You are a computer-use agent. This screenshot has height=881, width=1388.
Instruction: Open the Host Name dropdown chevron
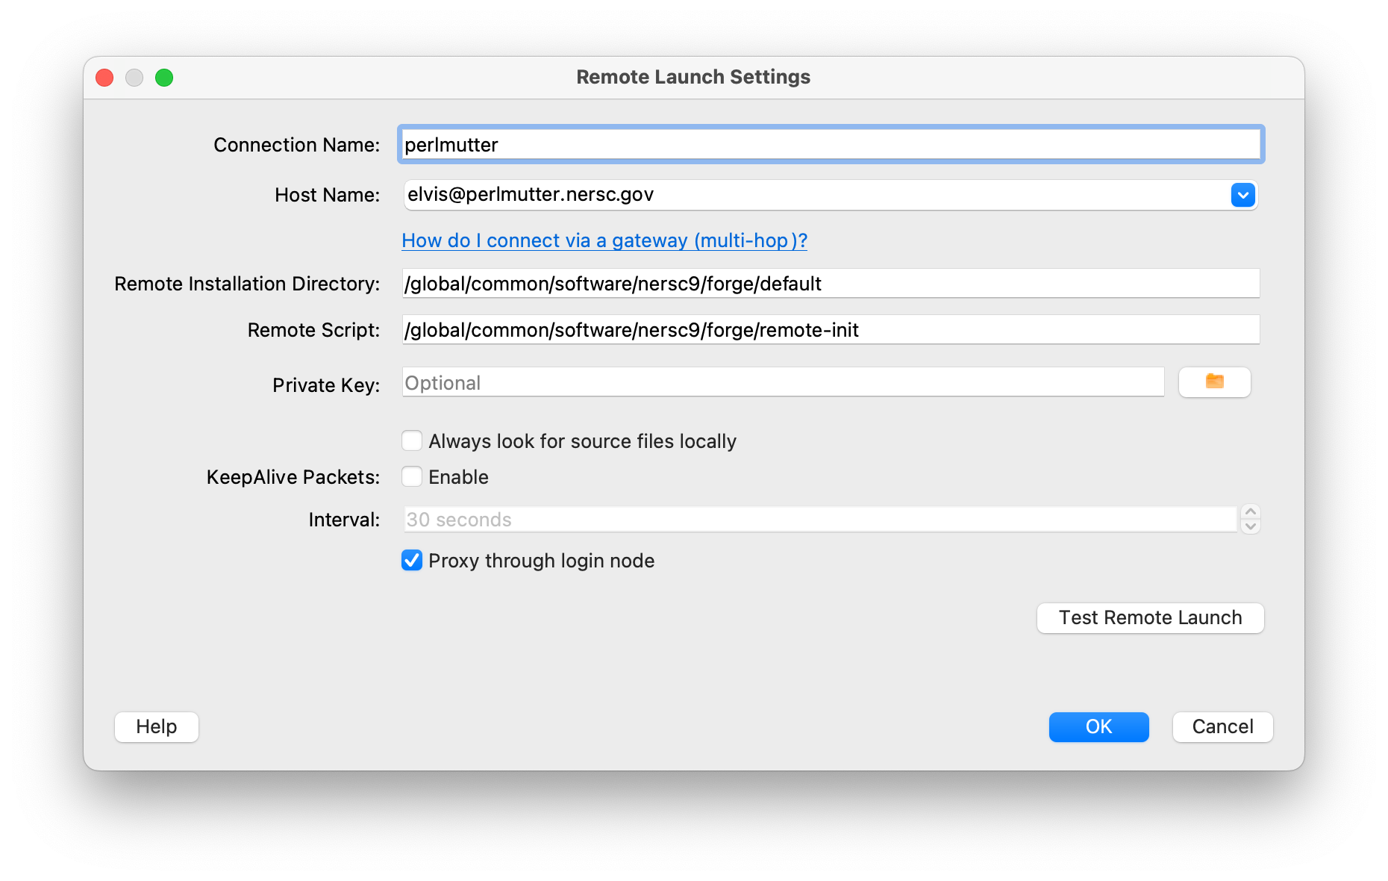1242,195
